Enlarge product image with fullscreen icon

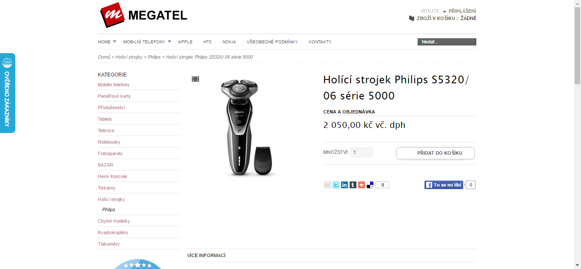[x=195, y=79]
